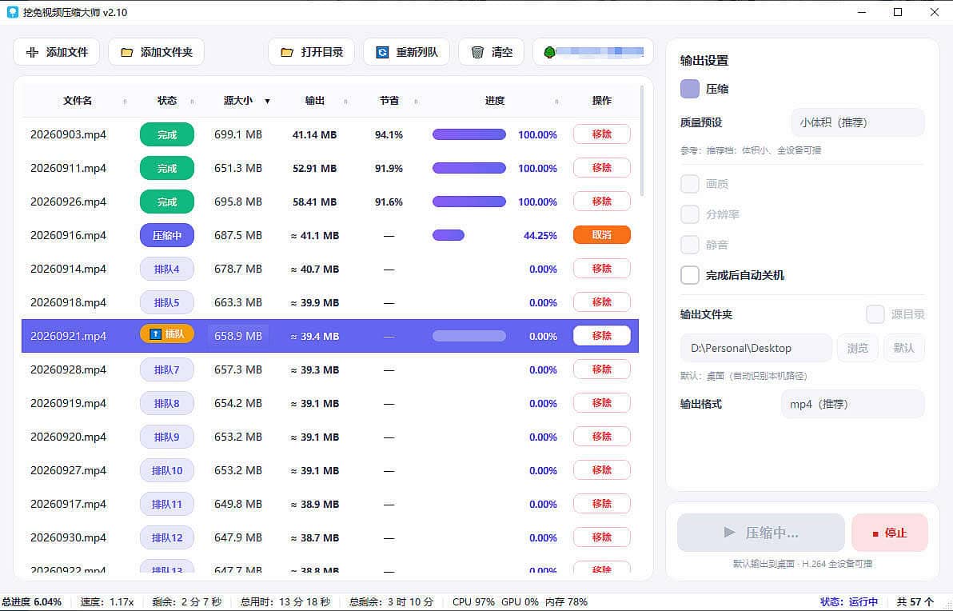953x611 pixels.
Task: Click the 输出 column header
Action: (314, 100)
